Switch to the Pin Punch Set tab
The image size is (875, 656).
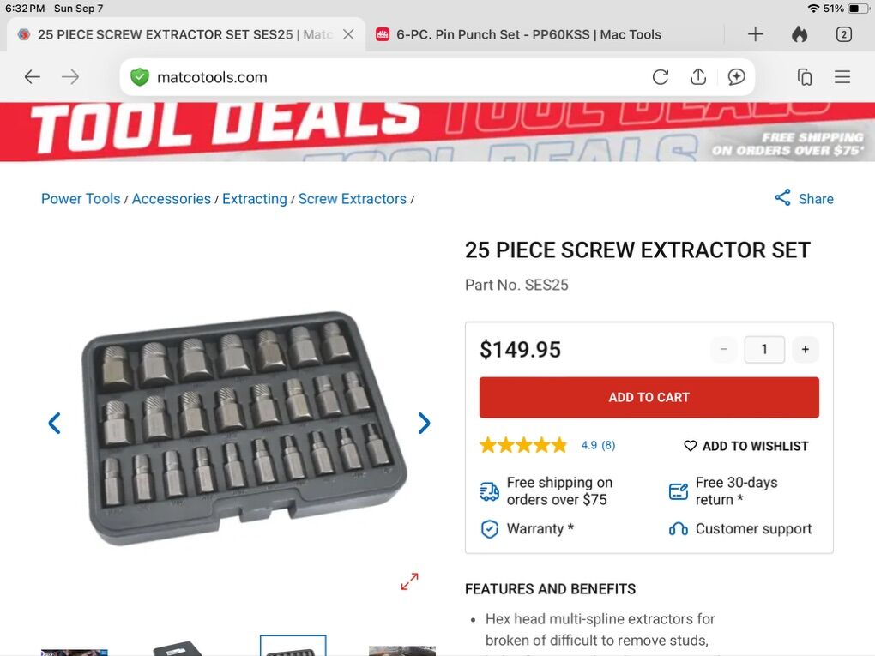[x=528, y=34]
